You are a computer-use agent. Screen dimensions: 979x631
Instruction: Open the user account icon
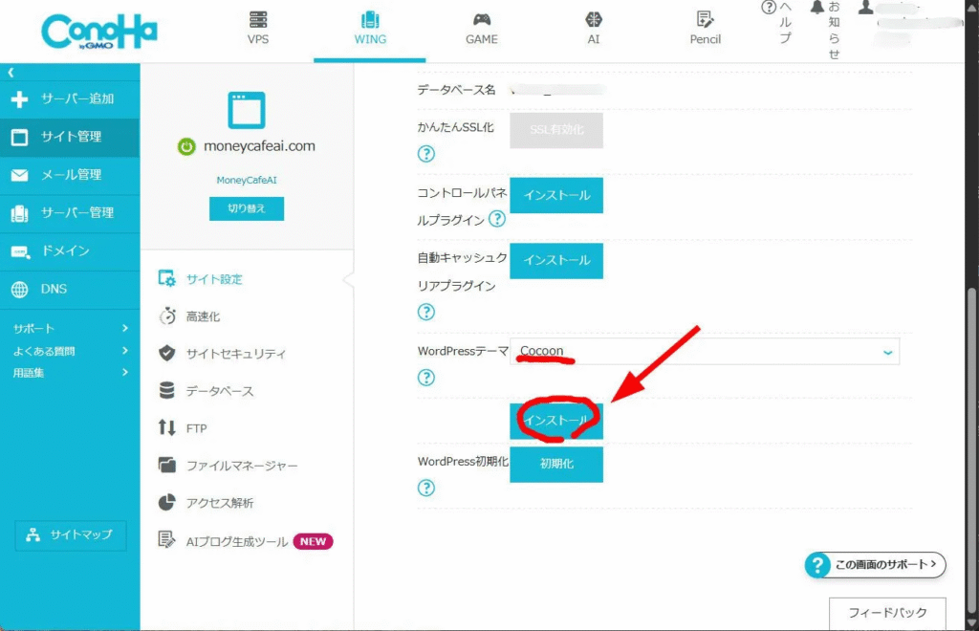click(865, 8)
